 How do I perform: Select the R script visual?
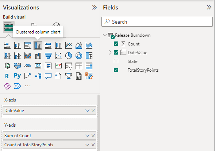[7, 76]
